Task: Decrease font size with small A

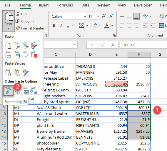Action: 111,16
